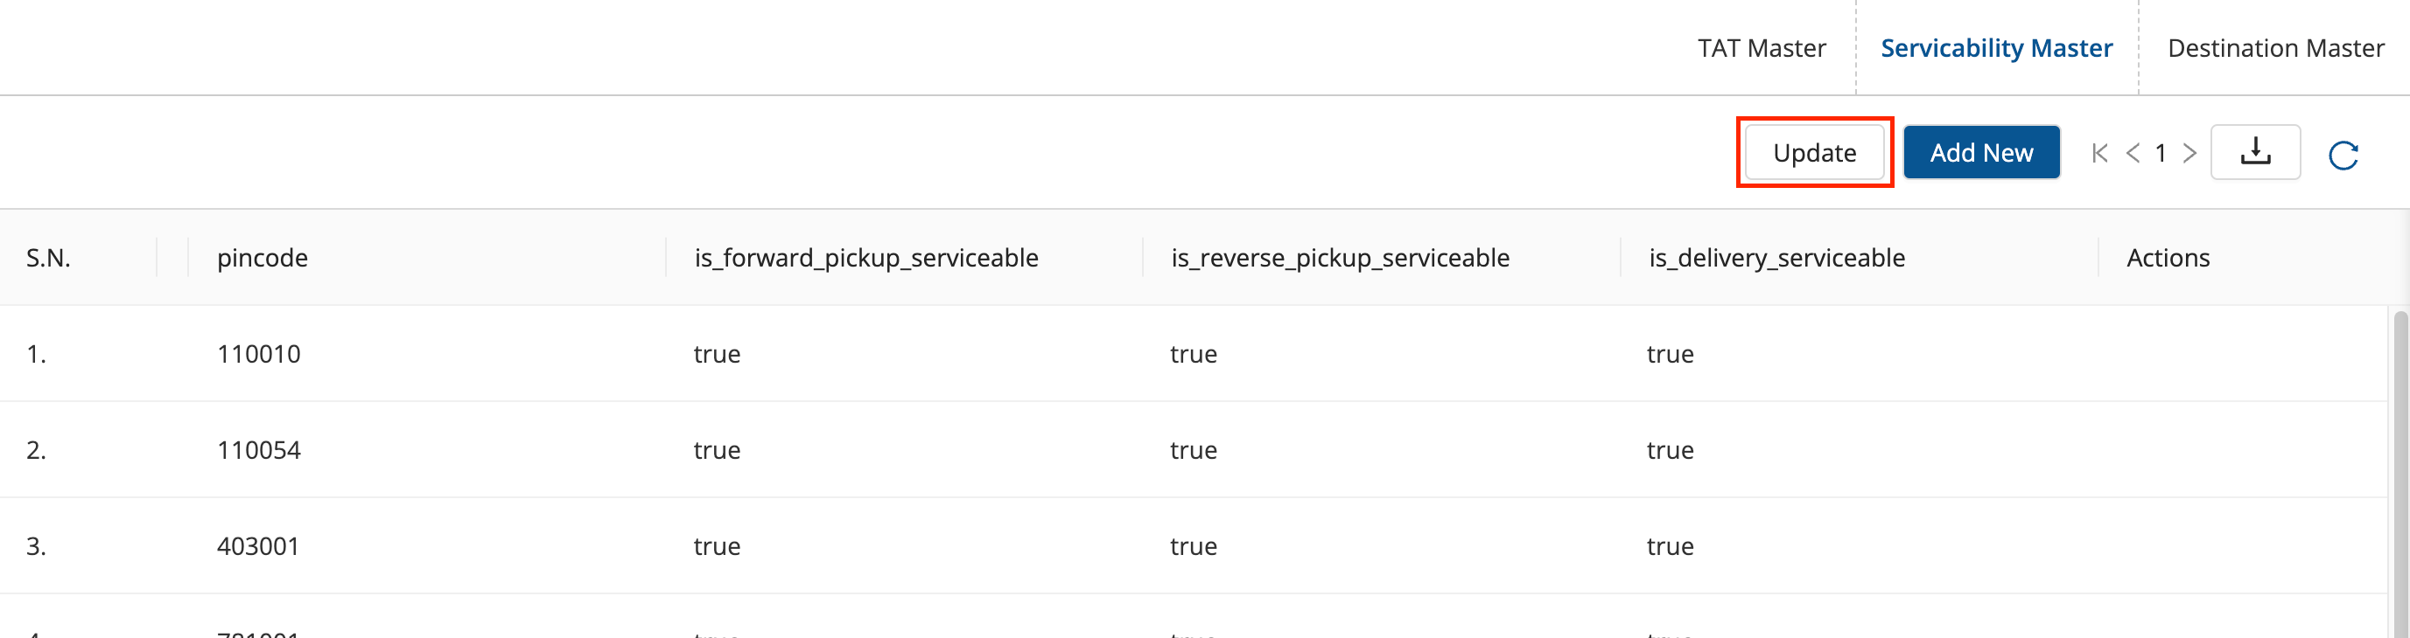Image resolution: width=2410 pixels, height=638 pixels.
Task: Click the is_reverse_pickup_serviceable column header
Action: (1340, 258)
